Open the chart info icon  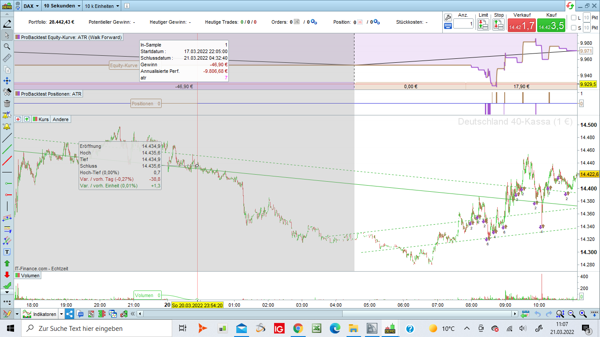click(126, 6)
